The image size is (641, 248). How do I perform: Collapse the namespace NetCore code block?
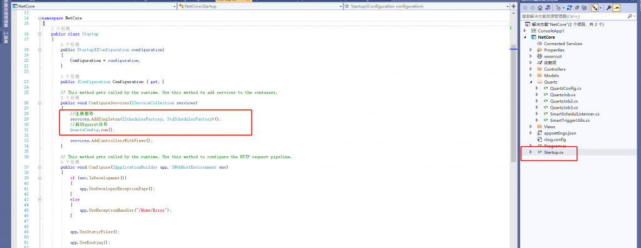pyautogui.click(x=39, y=18)
